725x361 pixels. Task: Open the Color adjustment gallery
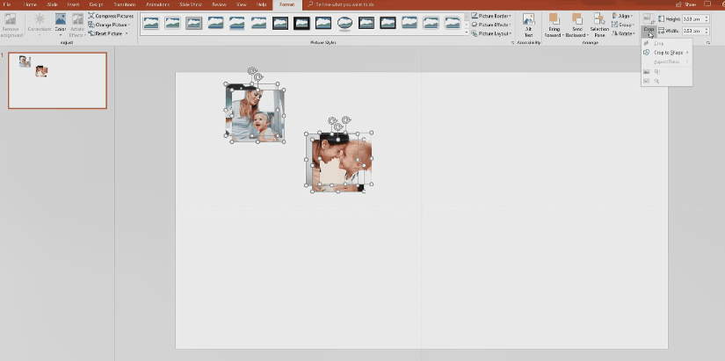pyautogui.click(x=61, y=25)
